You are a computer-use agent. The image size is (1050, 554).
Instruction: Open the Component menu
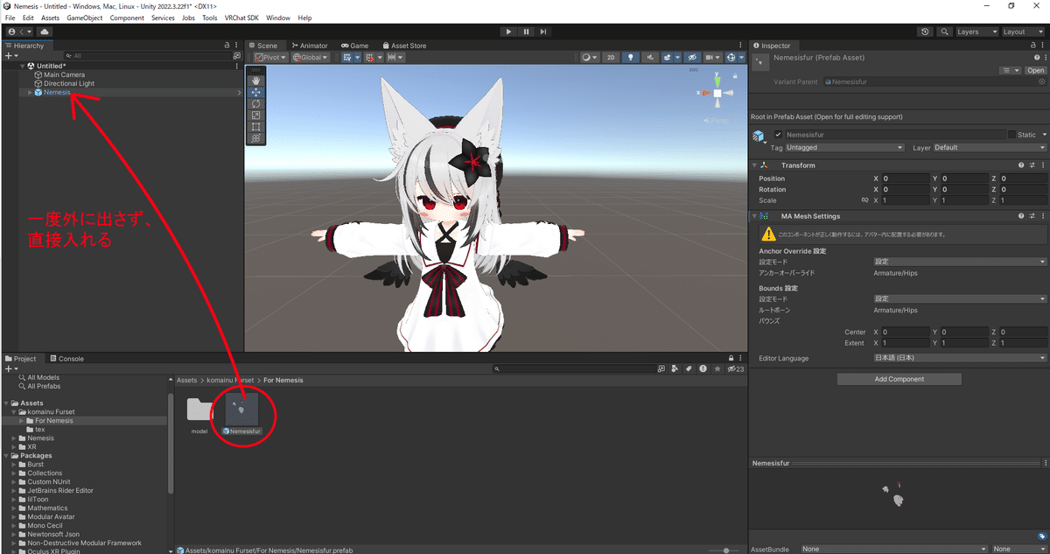click(x=127, y=18)
